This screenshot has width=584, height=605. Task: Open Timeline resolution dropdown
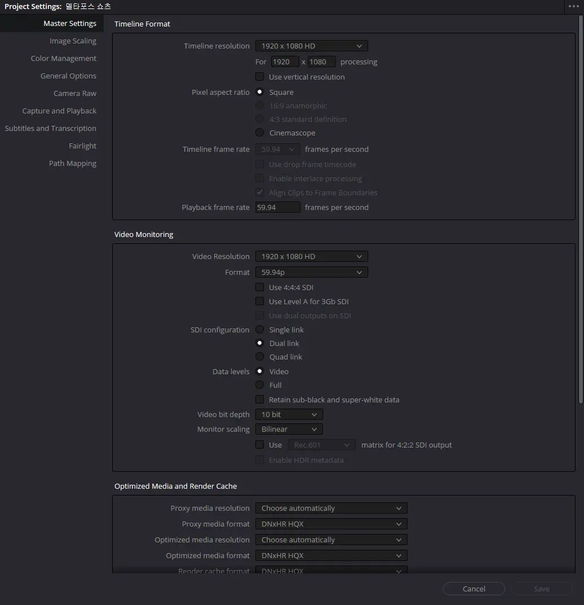312,46
